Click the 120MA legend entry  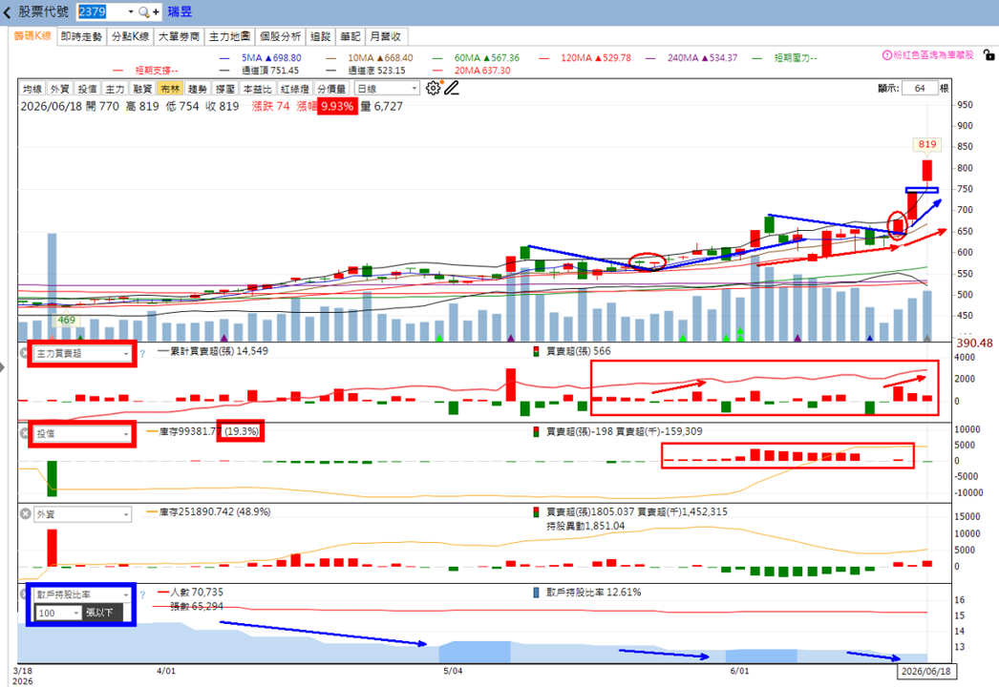pos(585,57)
